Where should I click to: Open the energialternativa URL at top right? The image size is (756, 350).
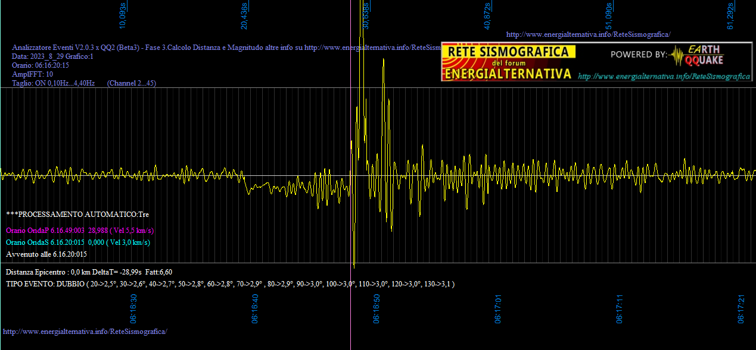pos(588,34)
